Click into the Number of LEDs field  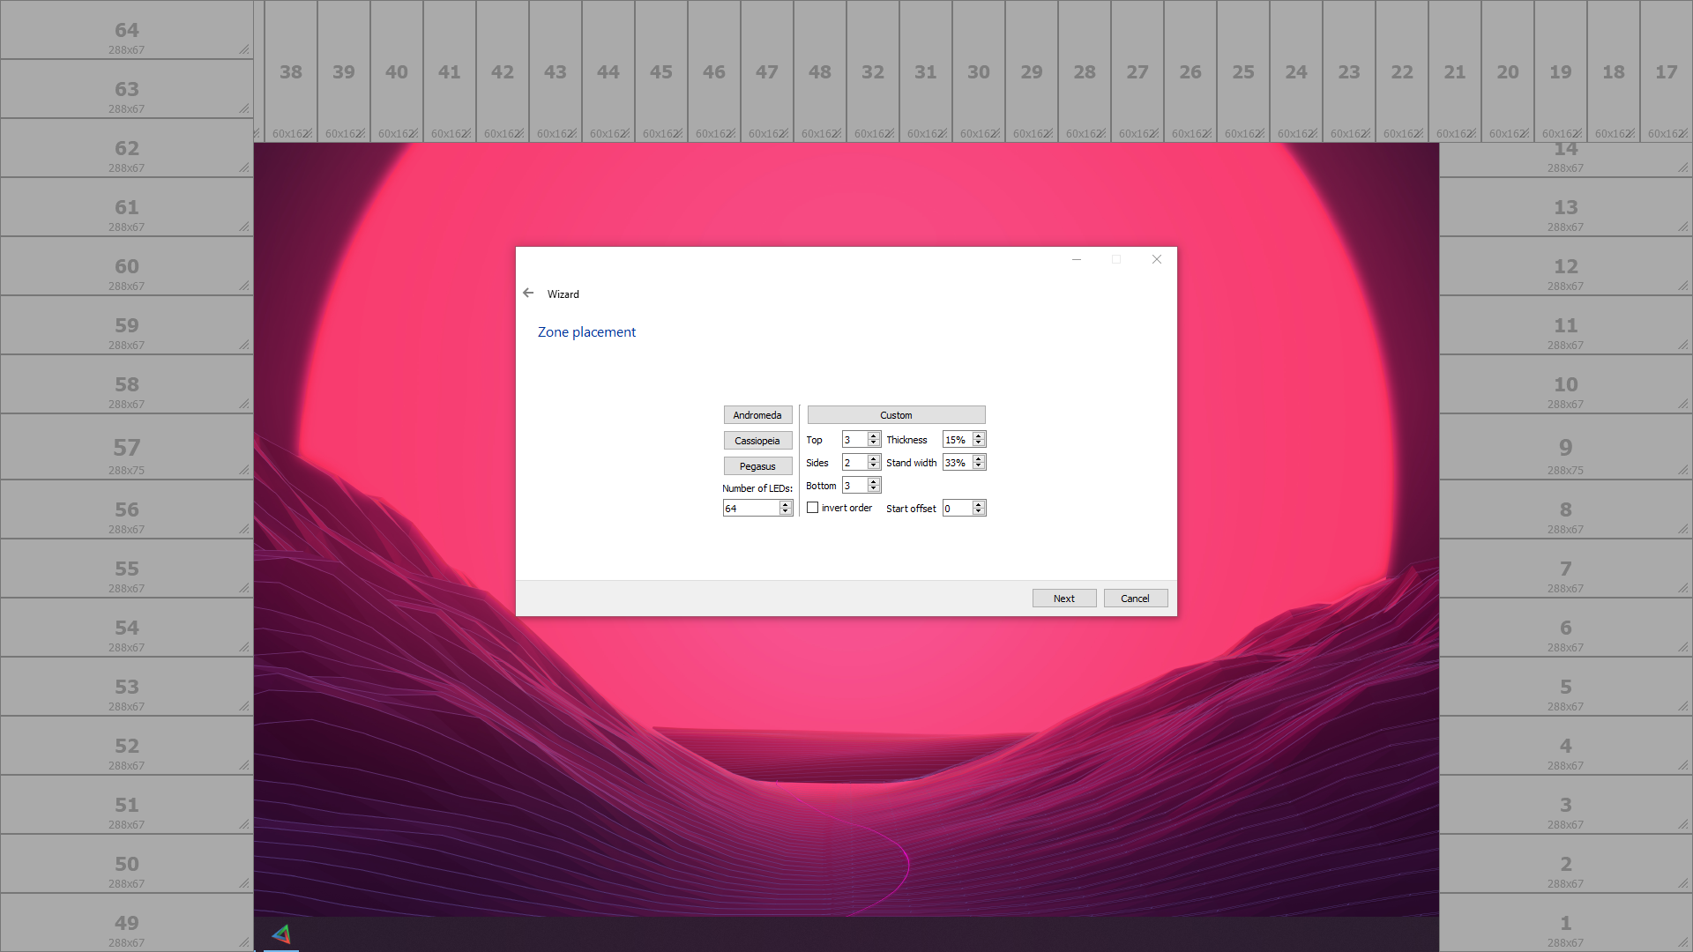click(x=751, y=509)
